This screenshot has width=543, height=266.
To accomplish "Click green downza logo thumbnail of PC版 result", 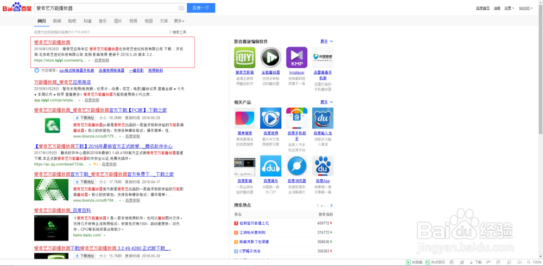I will click(x=52, y=125).
